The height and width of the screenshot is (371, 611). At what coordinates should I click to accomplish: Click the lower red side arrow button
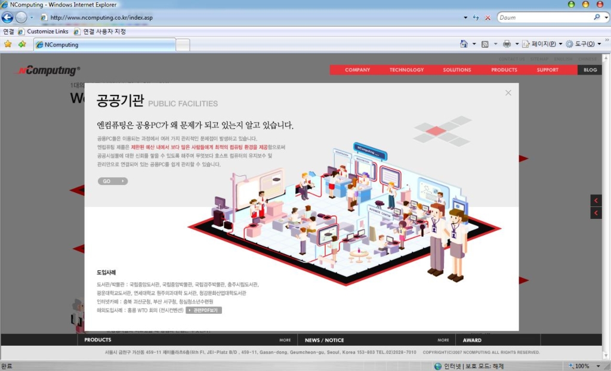pos(596,213)
